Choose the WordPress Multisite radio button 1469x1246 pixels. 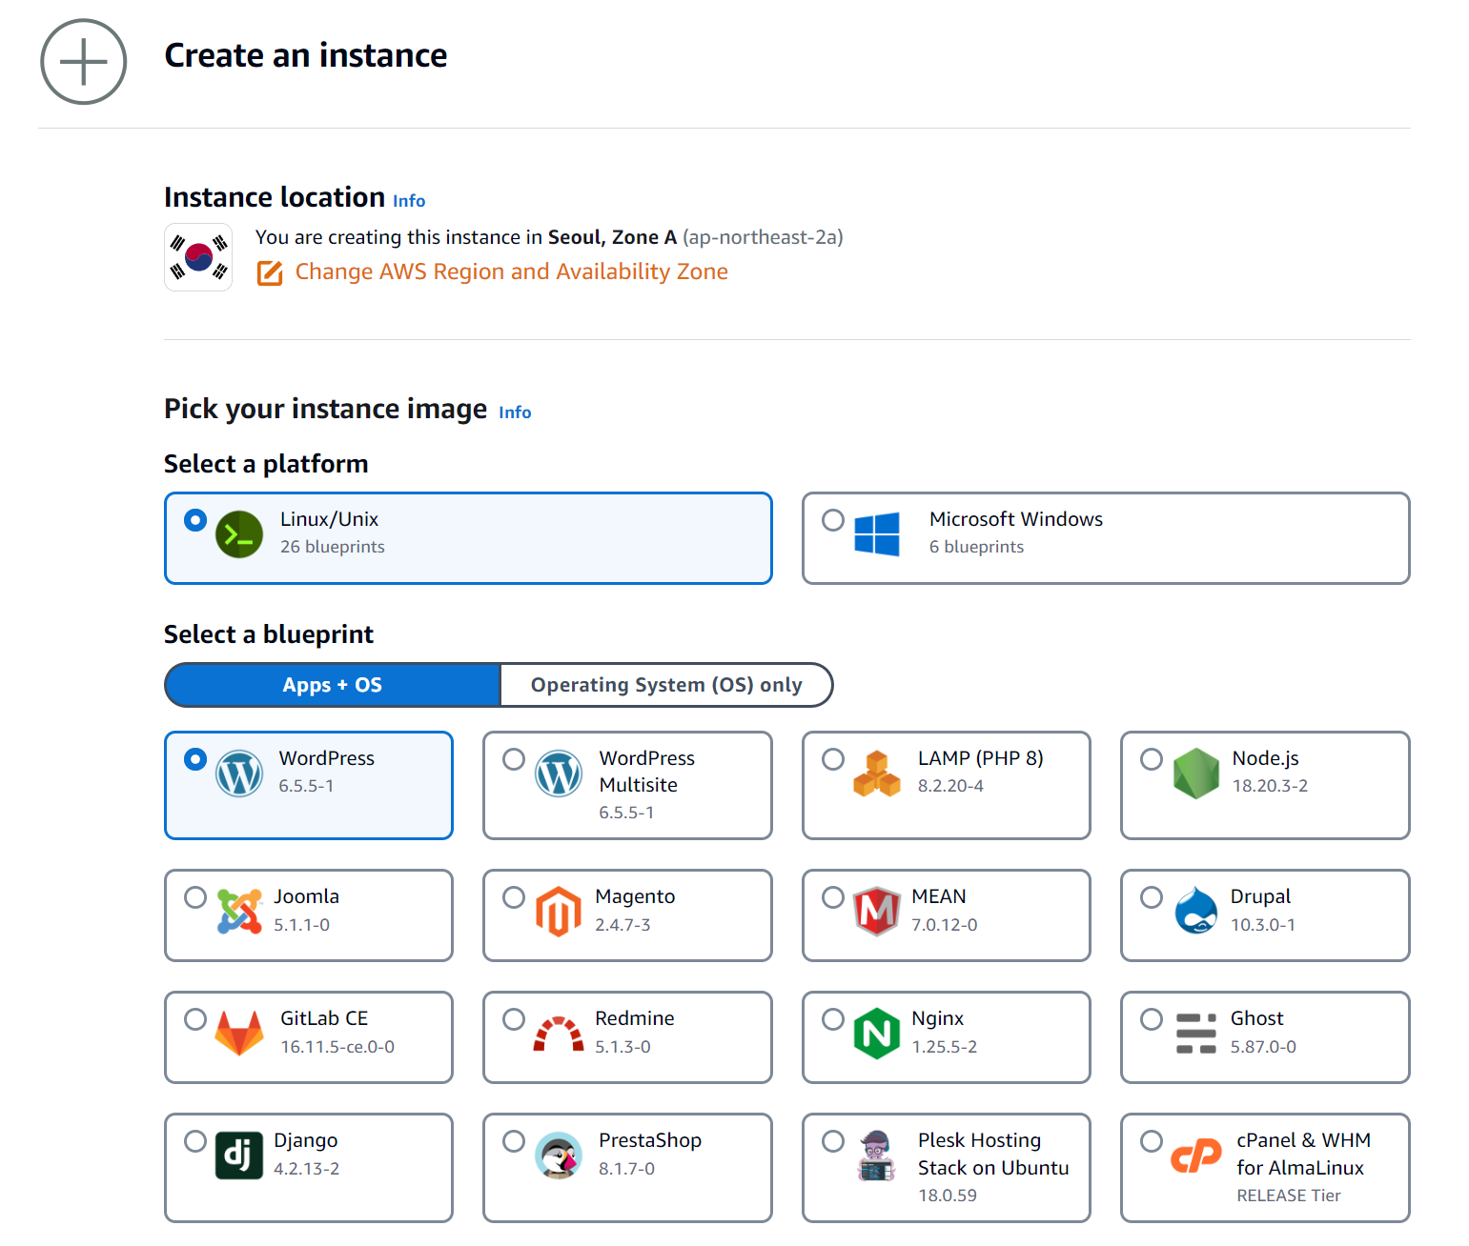tap(514, 759)
